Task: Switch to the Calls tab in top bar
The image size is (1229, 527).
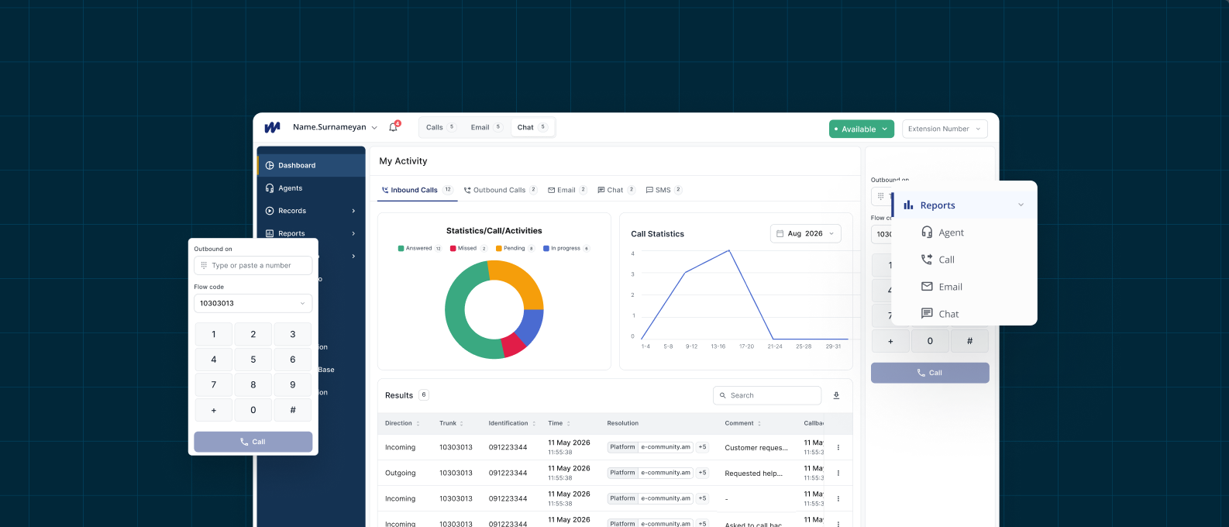Action: point(440,127)
